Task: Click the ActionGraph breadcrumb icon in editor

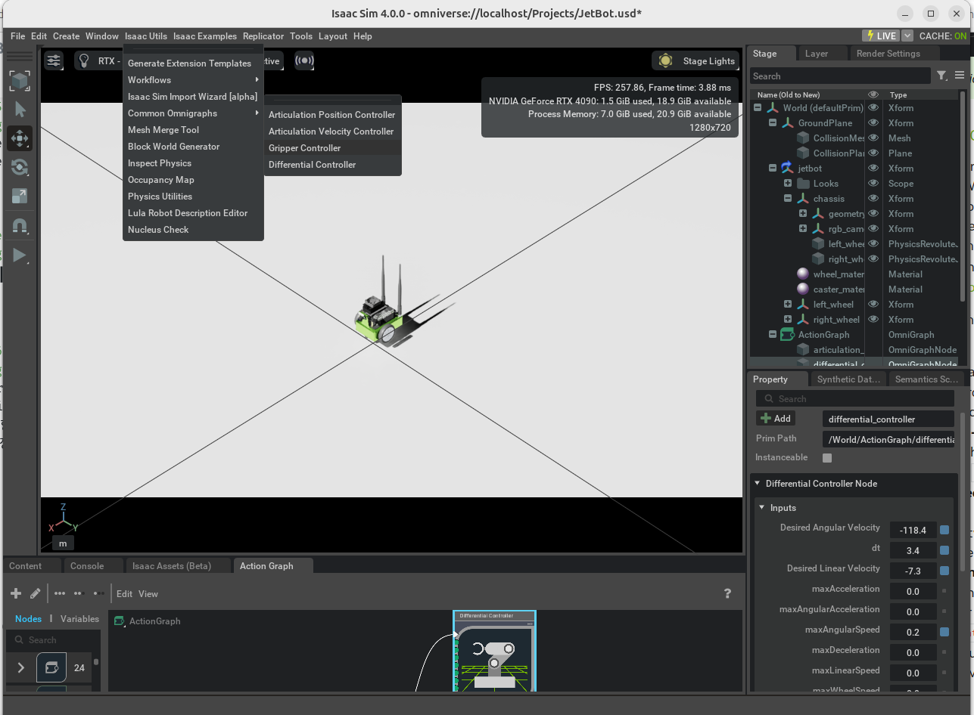Action: [119, 621]
